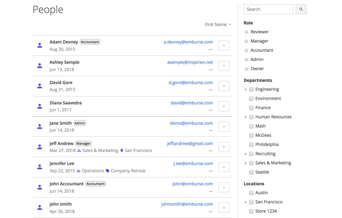Viewport: 342px width, 218px height.
Task: Select the Owner role radio button
Action: (246, 69)
